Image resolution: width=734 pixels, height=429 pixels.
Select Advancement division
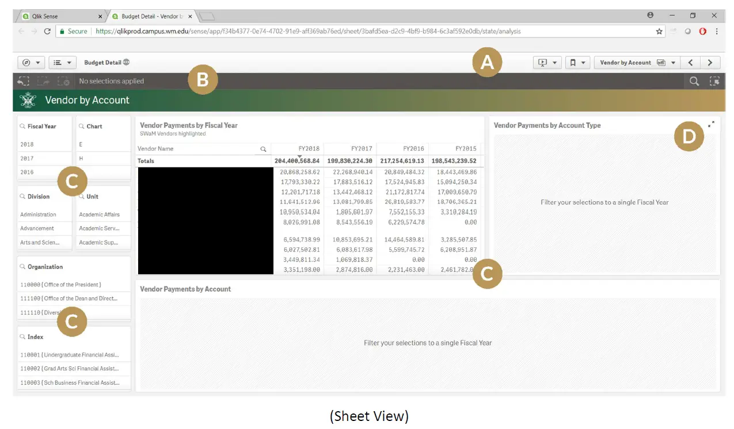tap(44, 228)
